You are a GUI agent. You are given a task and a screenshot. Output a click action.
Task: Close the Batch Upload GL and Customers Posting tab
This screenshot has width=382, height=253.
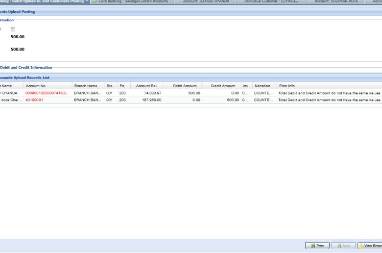click(x=88, y=1)
